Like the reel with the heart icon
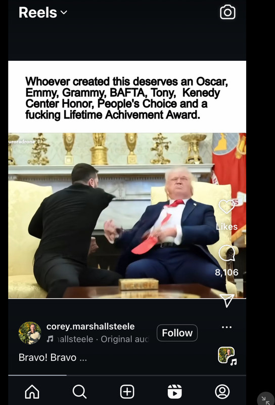 226,206
